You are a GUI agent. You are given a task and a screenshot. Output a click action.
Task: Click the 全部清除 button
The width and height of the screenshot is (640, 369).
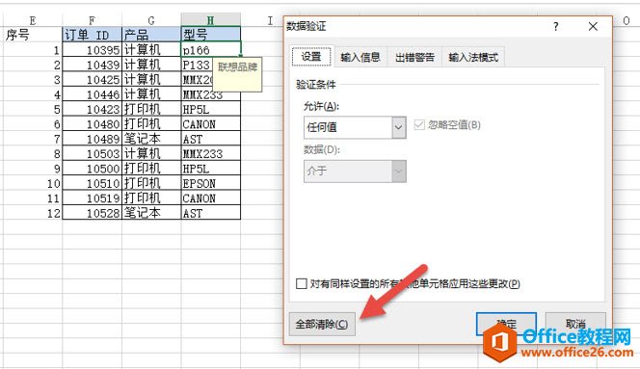coord(322,324)
